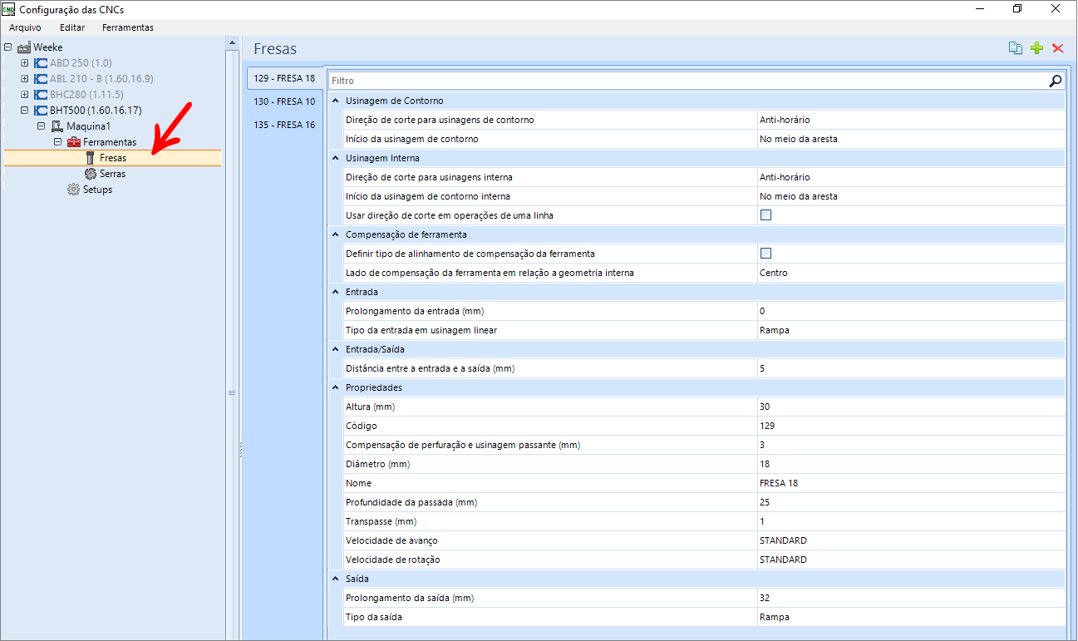
Task: Collapse the Compensação de ferramenta section
Action: [336, 234]
